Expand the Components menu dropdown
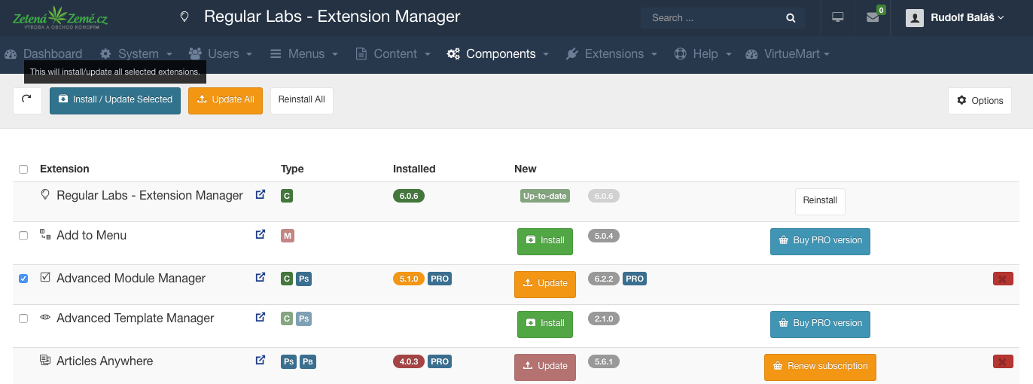The width and height of the screenshot is (1033, 384). 498,54
